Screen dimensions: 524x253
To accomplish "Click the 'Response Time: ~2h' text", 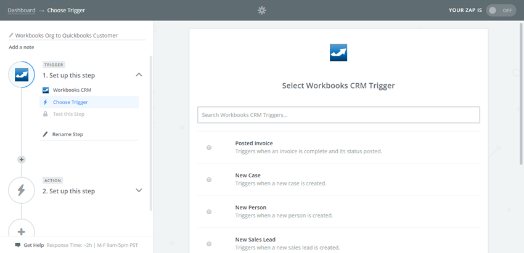I will pos(70,245).
